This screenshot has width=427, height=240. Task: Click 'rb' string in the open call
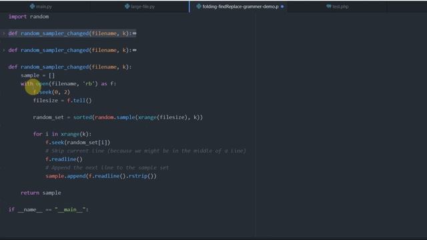(89, 84)
